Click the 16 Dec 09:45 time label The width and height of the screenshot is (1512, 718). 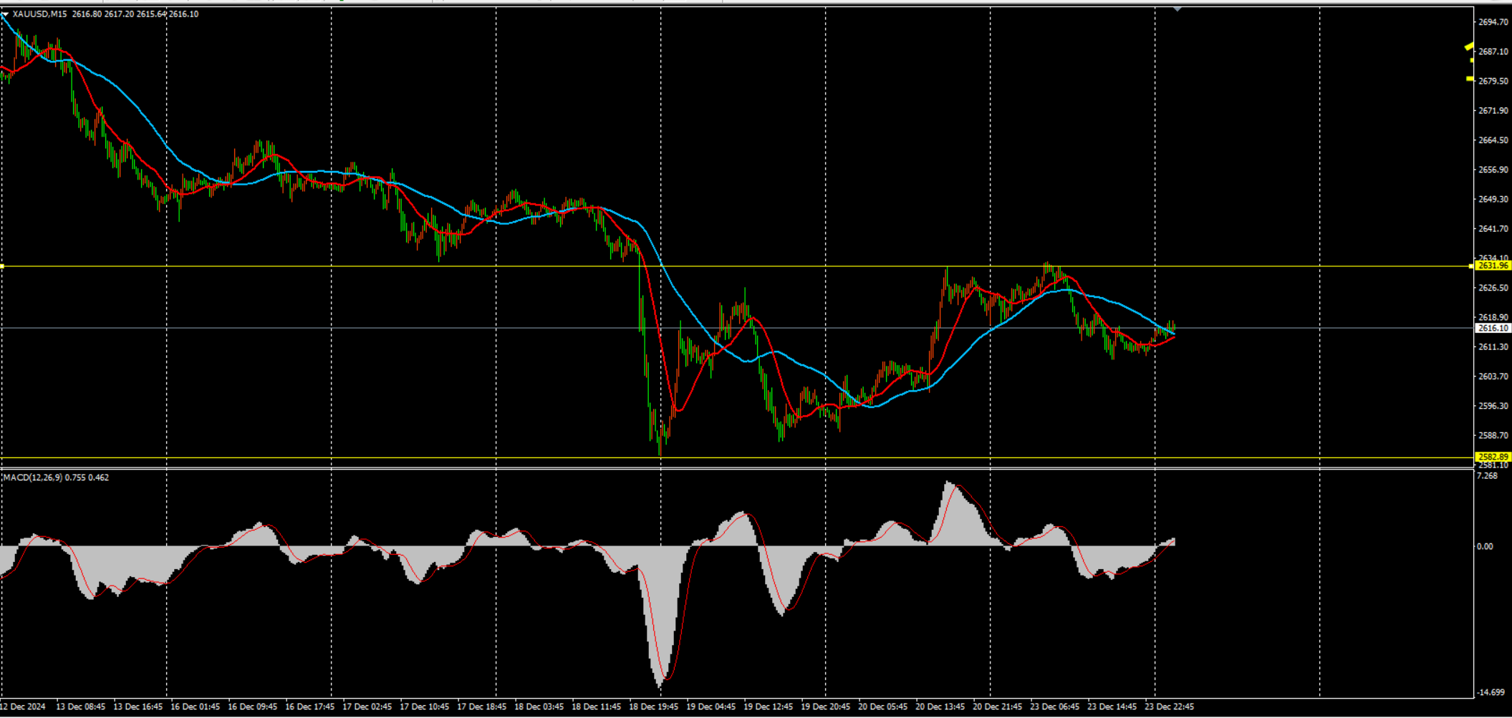point(252,707)
